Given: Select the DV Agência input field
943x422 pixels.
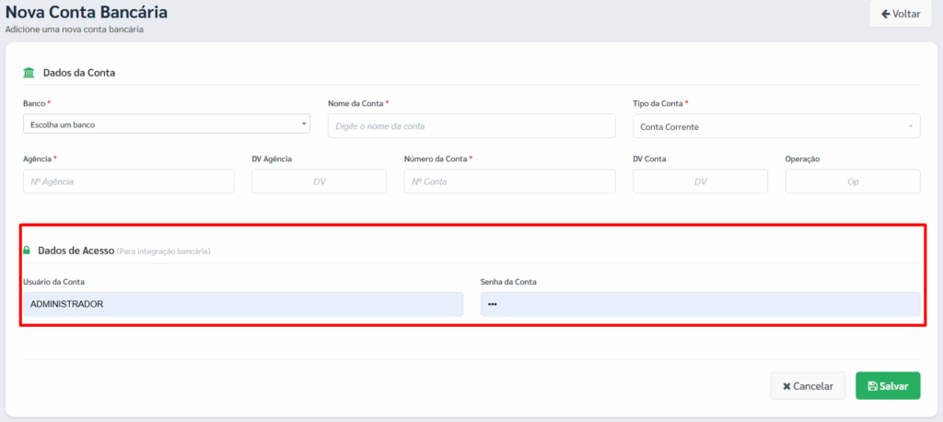Looking at the screenshot, I should coord(319,182).
